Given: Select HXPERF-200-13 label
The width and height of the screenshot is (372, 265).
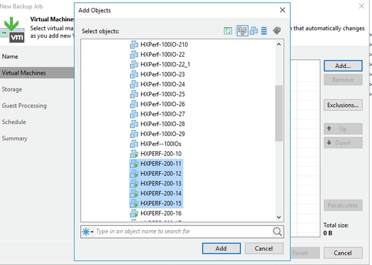Looking at the screenshot, I should pyautogui.click(x=161, y=184).
